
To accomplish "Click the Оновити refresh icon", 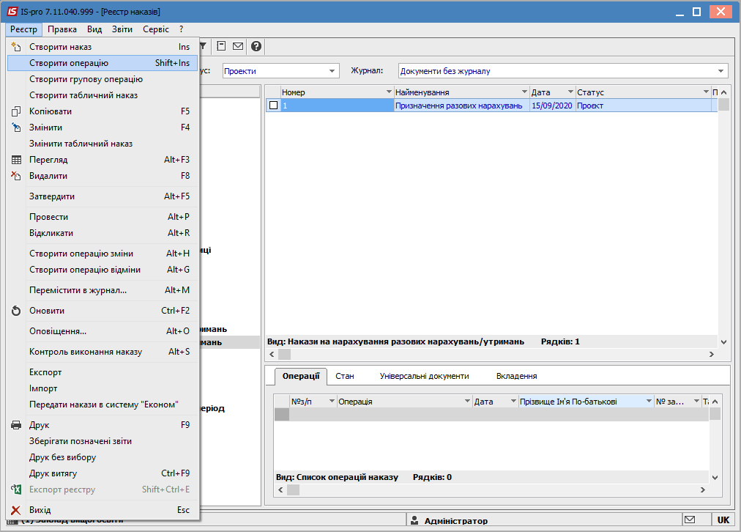I will click(16, 311).
